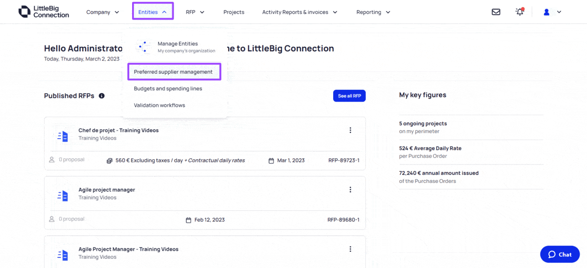Image resolution: width=587 pixels, height=268 pixels.
Task: Collapse the Entities dropdown menu
Action: (x=153, y=12)
